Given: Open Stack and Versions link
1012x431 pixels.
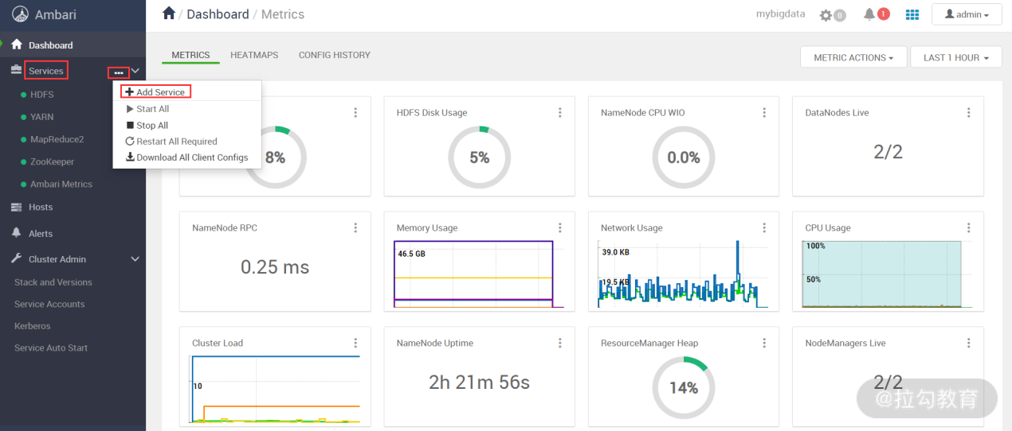Looking at the screenshot, I should click(53, 282).
